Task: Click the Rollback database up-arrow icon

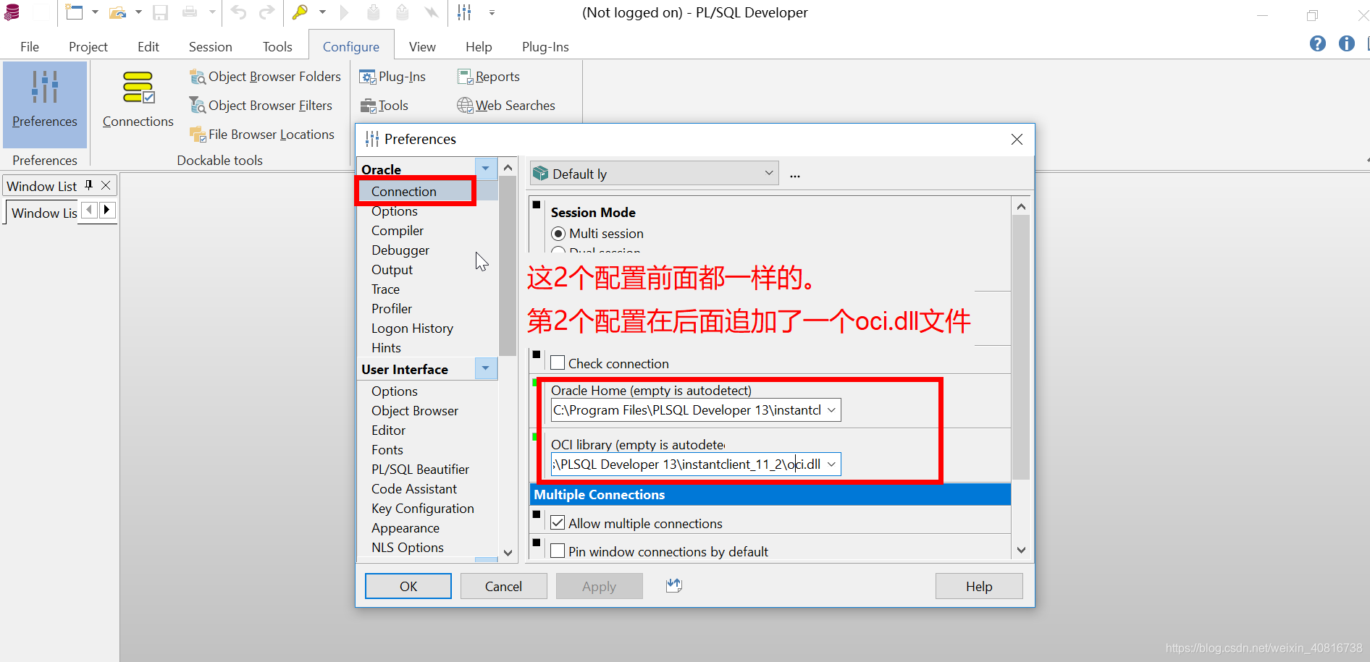Action: (x=402, y=12)
